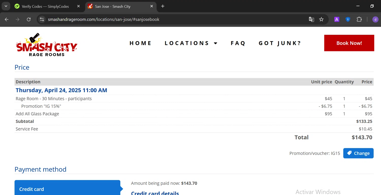Reload the current page
381x195 pixels.
[x=29, y=19]
